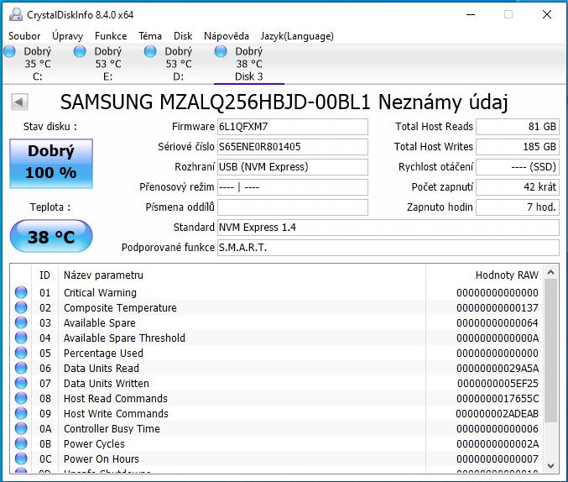
Task: Select the Power Cycles parameter name
Action: point(94,444)
